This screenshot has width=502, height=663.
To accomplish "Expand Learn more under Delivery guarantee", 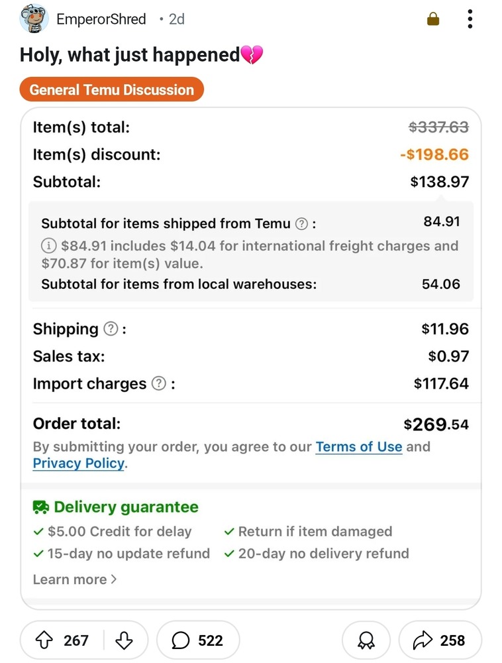I will click(75, 579).
